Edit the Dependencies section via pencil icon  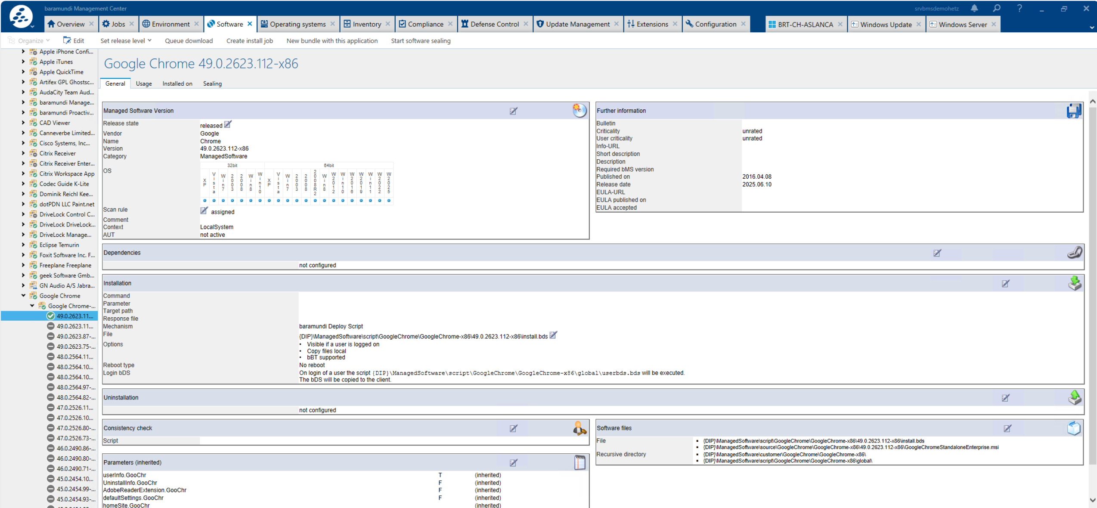point(937,253)
